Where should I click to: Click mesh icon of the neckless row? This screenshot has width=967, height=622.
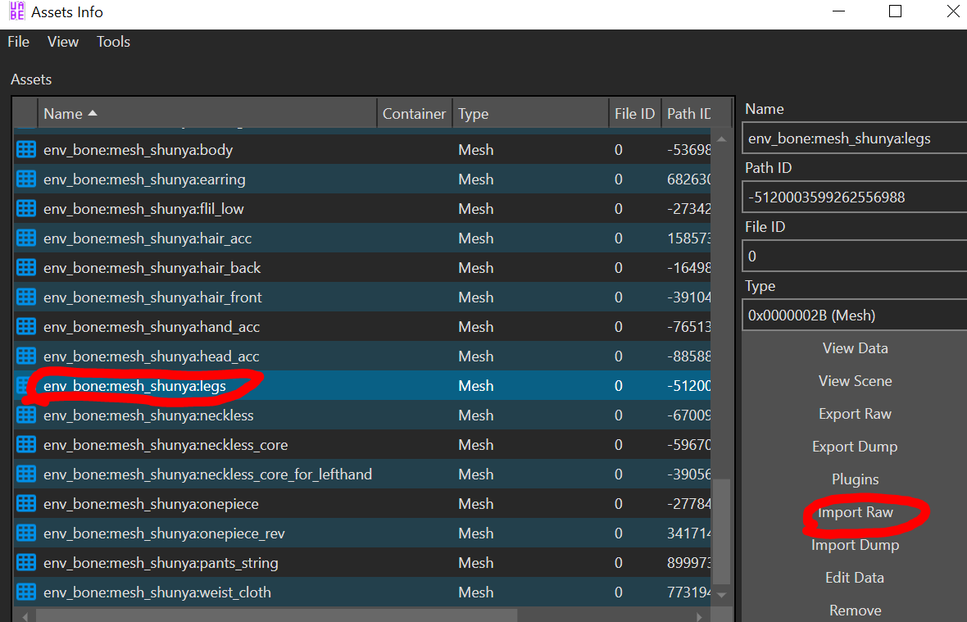click(x=26, y=415)
